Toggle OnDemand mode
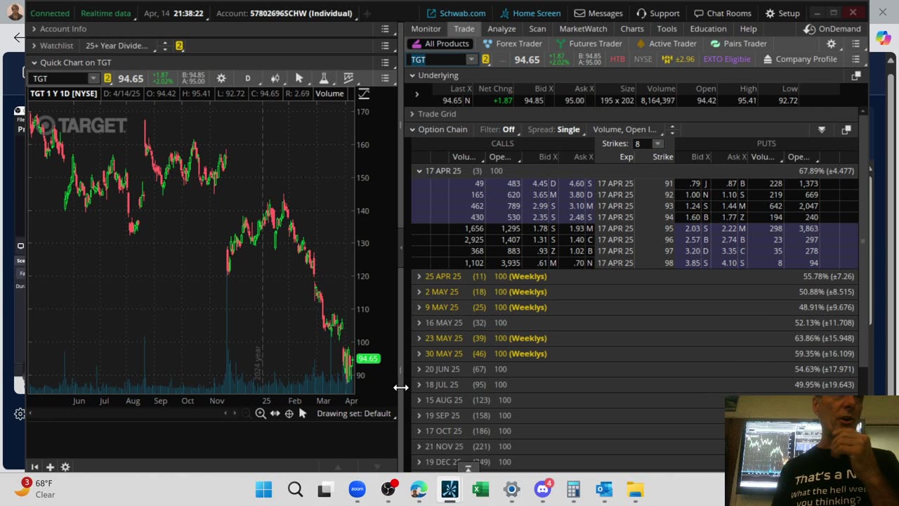Screen dimensions: 899x506 [832, 29]
